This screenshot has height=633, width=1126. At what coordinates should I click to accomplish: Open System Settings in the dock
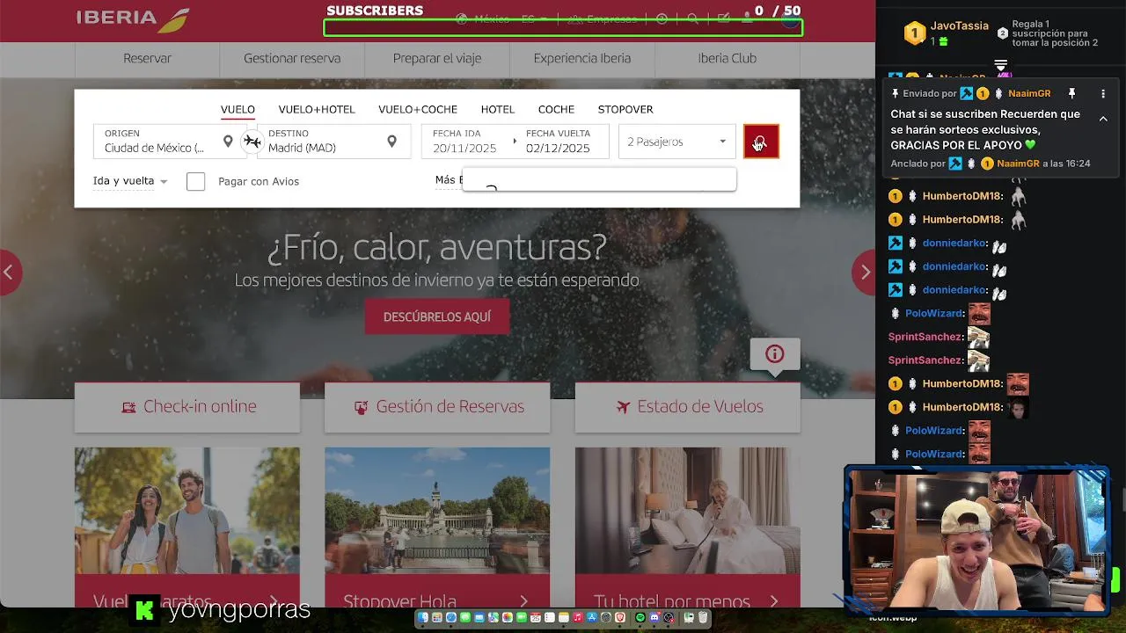pos(606,617)
